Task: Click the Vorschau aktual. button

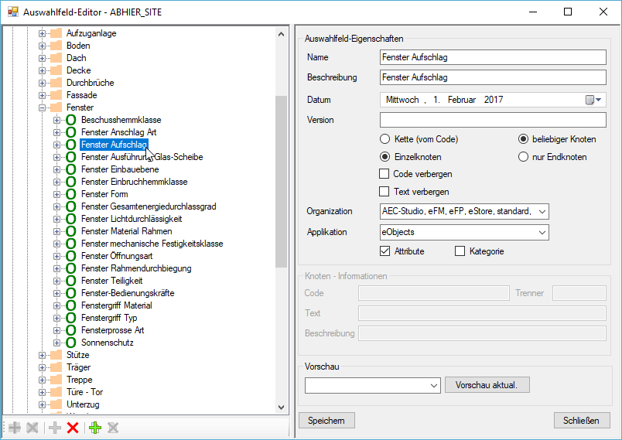Action: [x=487, y=385]
